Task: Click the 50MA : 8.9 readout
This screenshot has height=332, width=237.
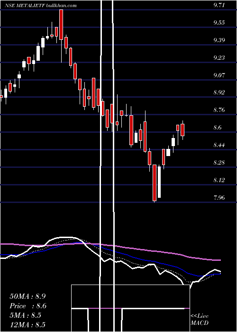Action: pyautogui.click(x=27, y=296)
